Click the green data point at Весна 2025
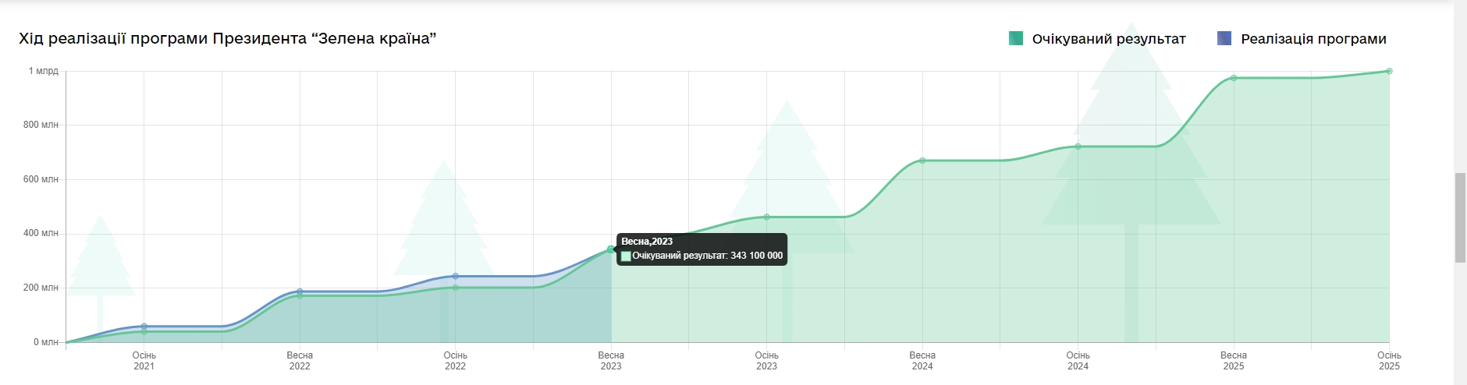This screenshot has height=385, width=1467. [1234, 78]
